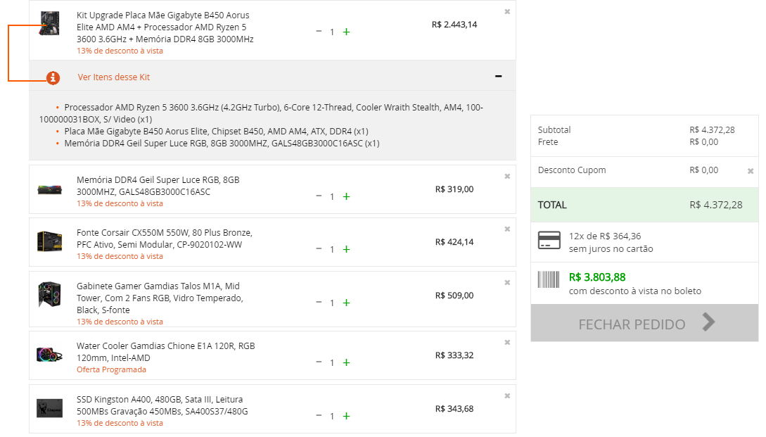
Task: Open the Ver Itens desse Kit link
Action: (114, 77)
